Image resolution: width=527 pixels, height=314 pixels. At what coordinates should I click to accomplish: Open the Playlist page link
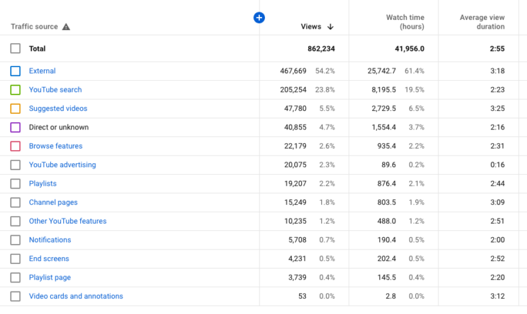point(49,278)
